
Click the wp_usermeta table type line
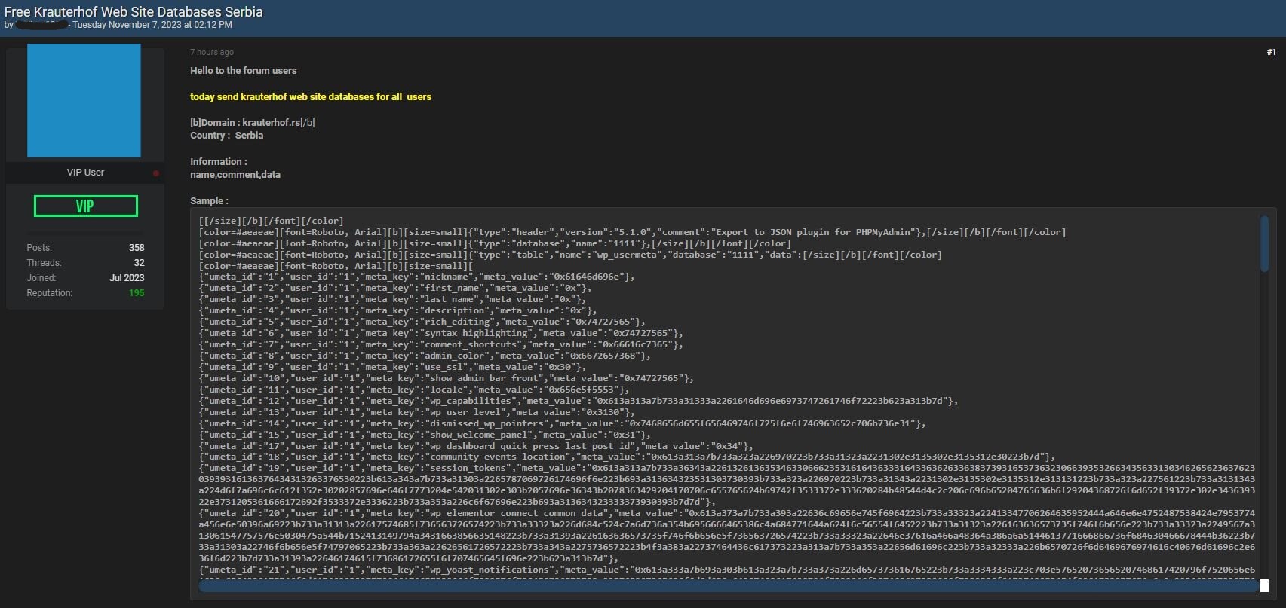click(x=570, y=255)
